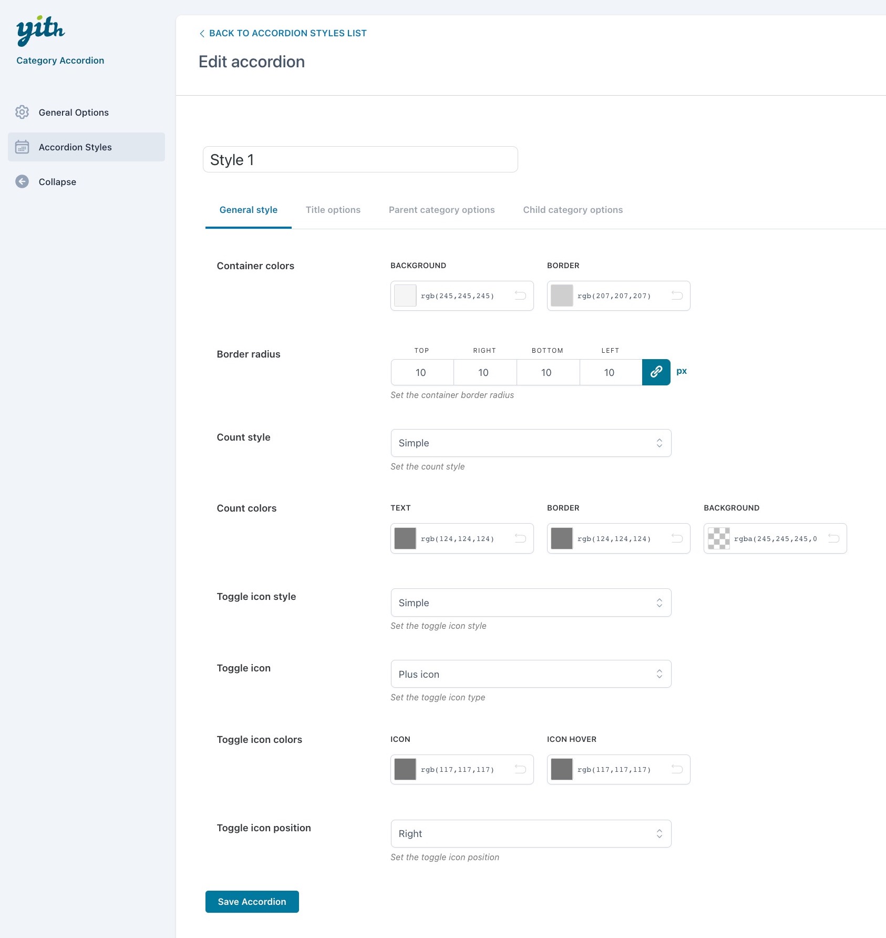Screen dimensions: 886x938
Task: Click the General Options gear icon
Action: (22, 112)
